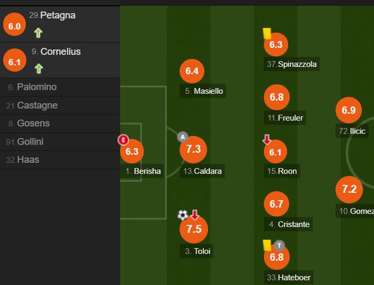Viewport: 374px width, 285px height.
Task: Click Petagna's green substituted-on arrow
Action: pos(39,32)
